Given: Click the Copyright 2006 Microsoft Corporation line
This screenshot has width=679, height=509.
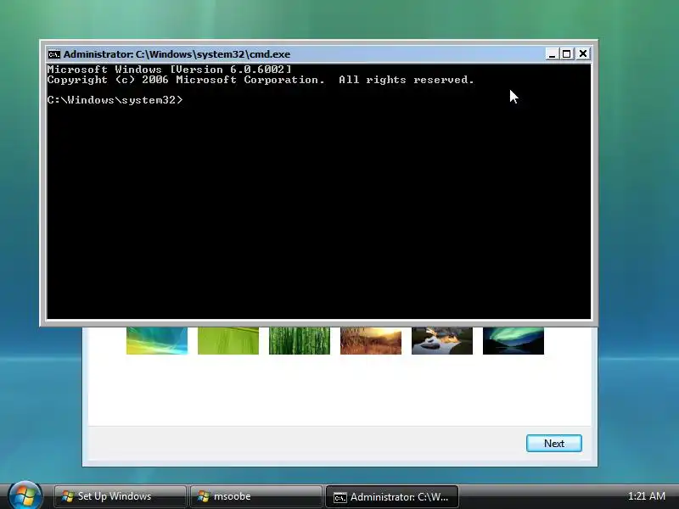Looking at the screenshot, I should pos(261,80).
